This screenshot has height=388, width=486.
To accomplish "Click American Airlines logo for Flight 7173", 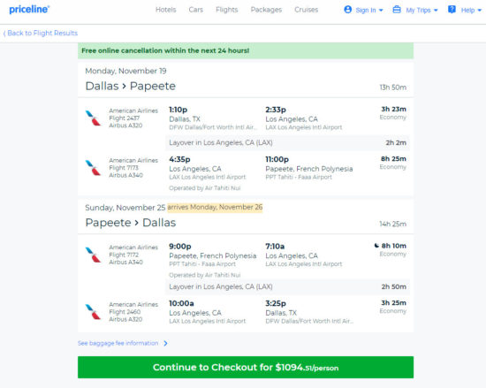I will (93, 168).
